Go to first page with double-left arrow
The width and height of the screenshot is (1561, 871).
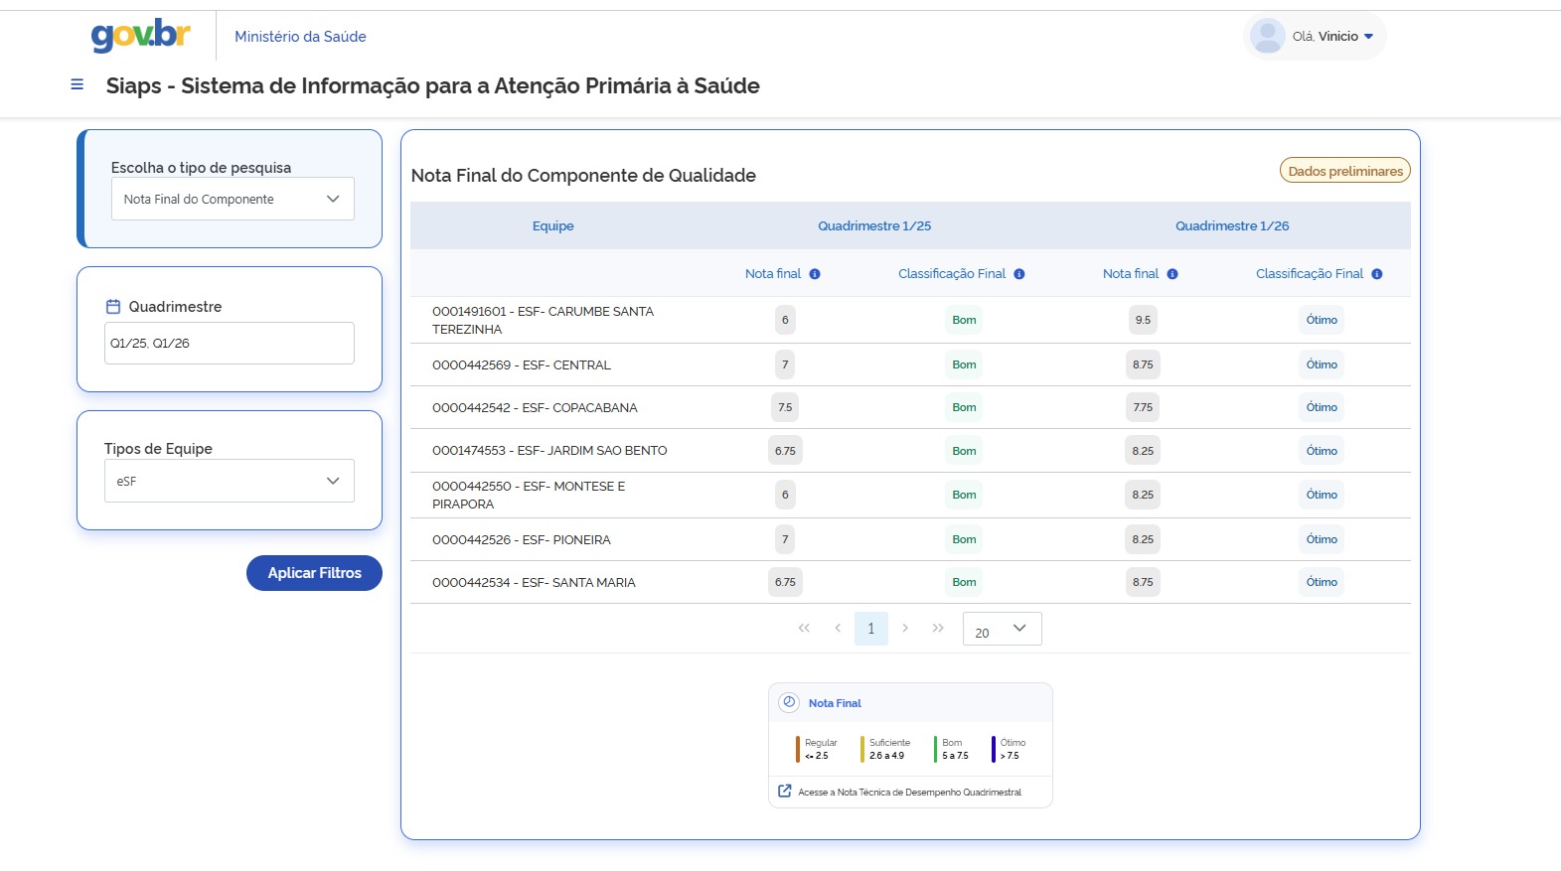804,628
